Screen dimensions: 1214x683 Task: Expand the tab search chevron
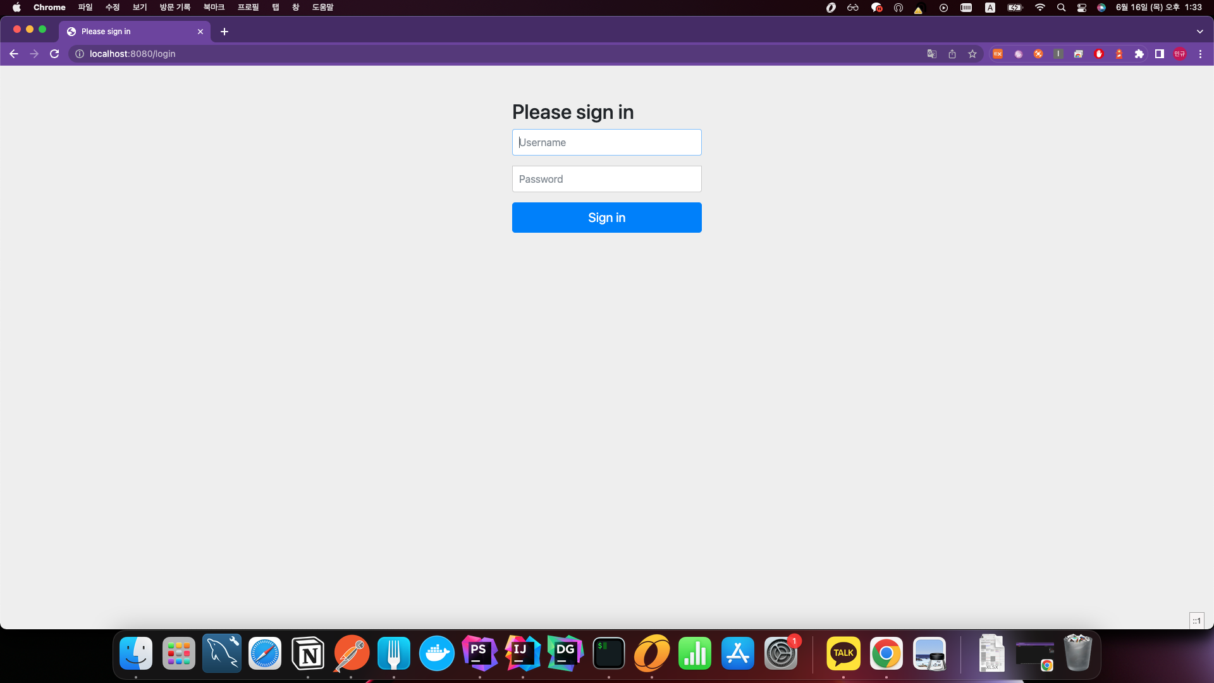pos(1199,31)
